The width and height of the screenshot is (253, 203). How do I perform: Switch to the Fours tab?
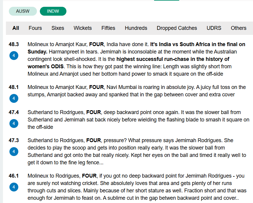(x=35, y=28)
